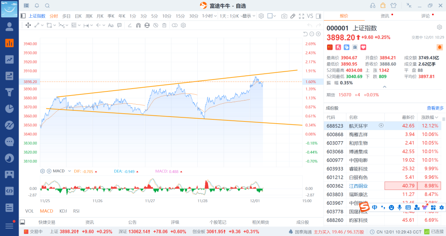Open the funnel screener sidebar icon
The width and height of the screenshot is (446, 236).
(x=9, y=92)
